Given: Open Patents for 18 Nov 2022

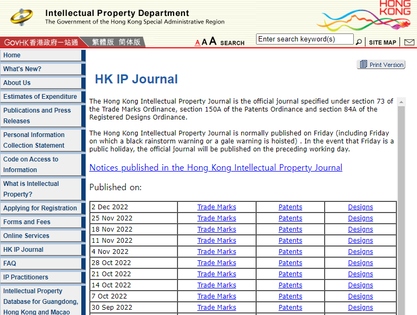Looking at the screenshot, I should pyautogui.click(x=290, y=229).
